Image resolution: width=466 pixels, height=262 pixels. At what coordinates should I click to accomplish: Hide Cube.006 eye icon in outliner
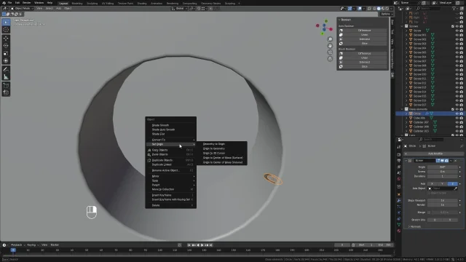[457, 118]
